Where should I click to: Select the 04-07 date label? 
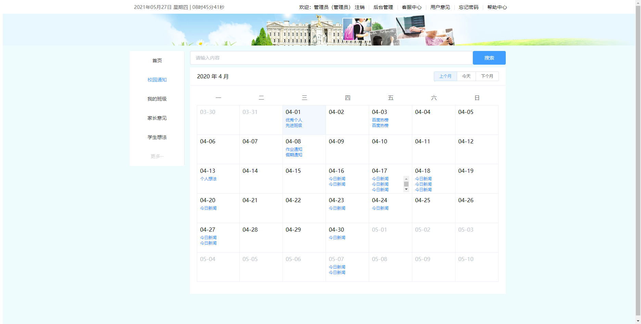[x=250, y=142]
